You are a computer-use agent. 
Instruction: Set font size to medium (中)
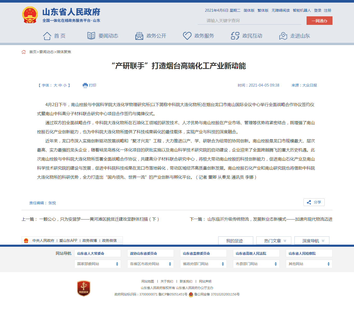[x=60, y=85]
